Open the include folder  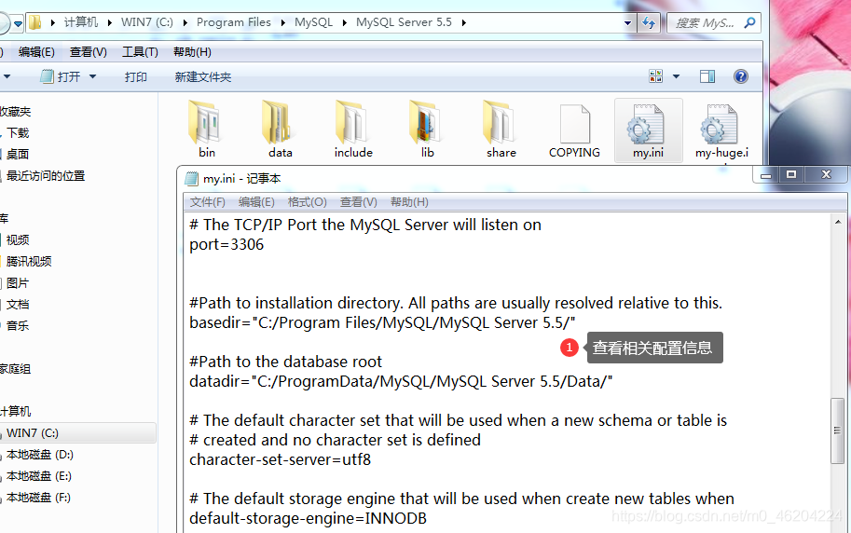tap(353, 130)
